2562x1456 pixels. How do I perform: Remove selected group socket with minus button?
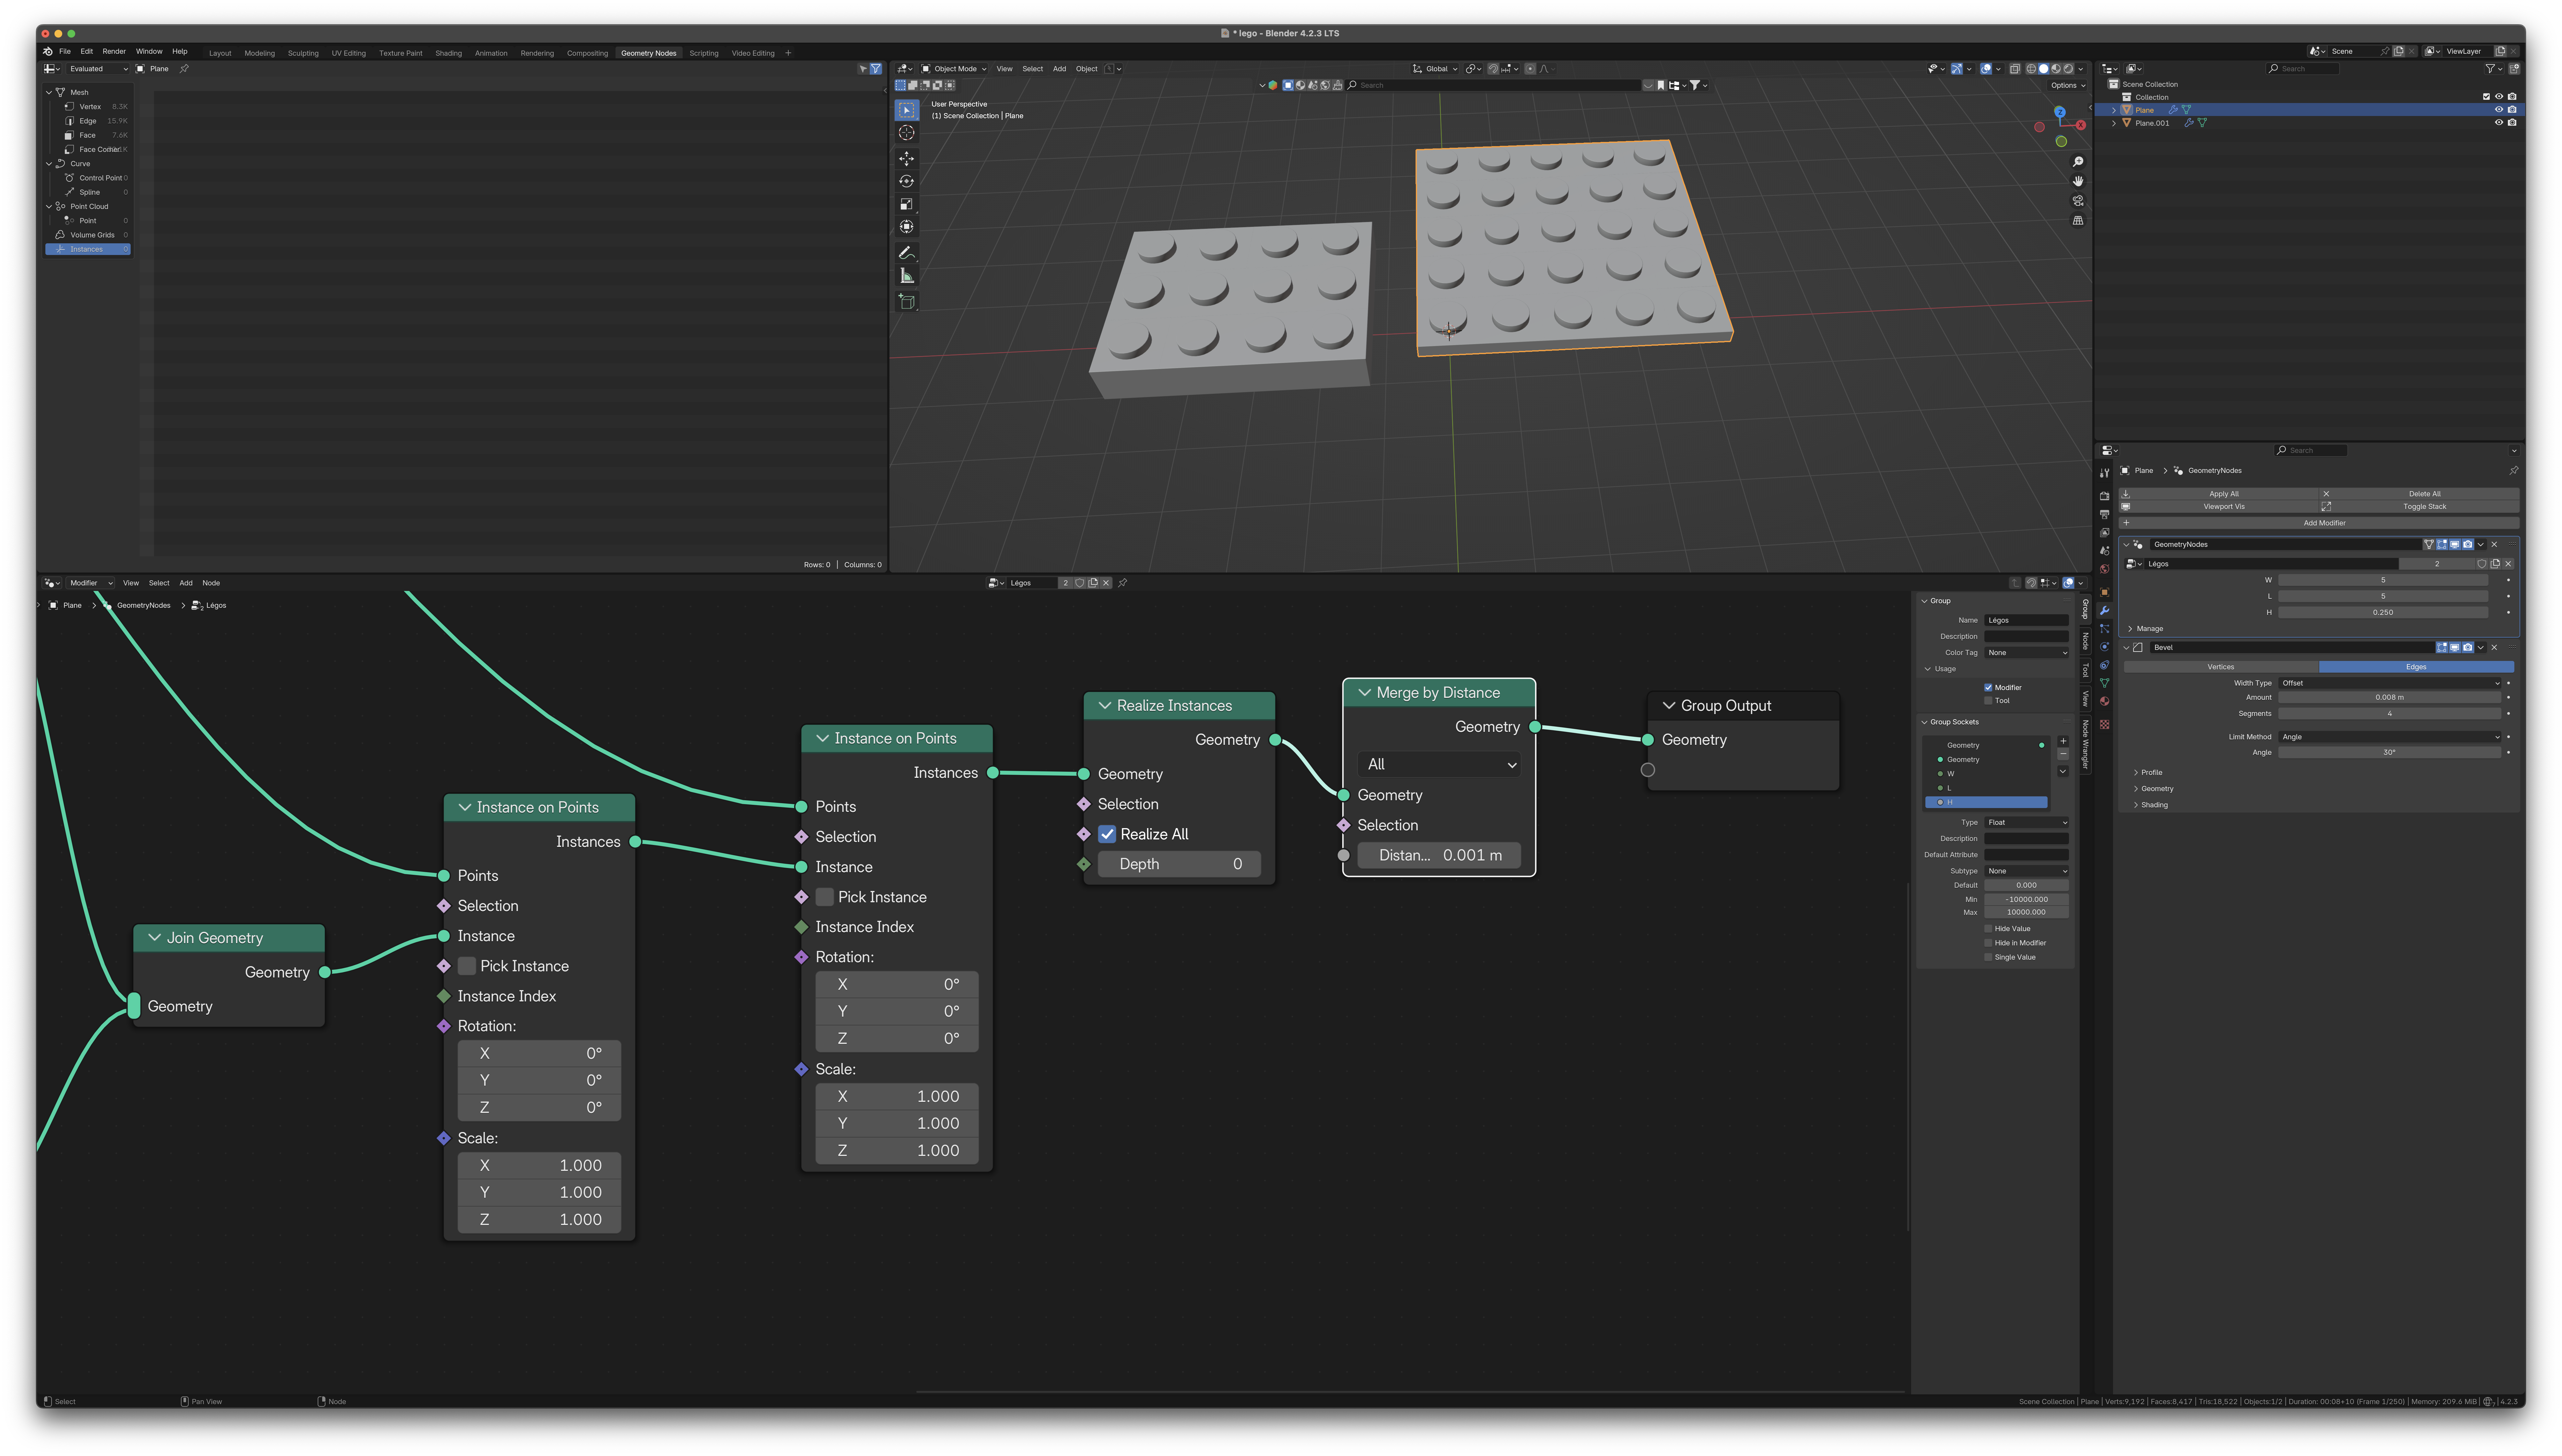(2063, 754)
